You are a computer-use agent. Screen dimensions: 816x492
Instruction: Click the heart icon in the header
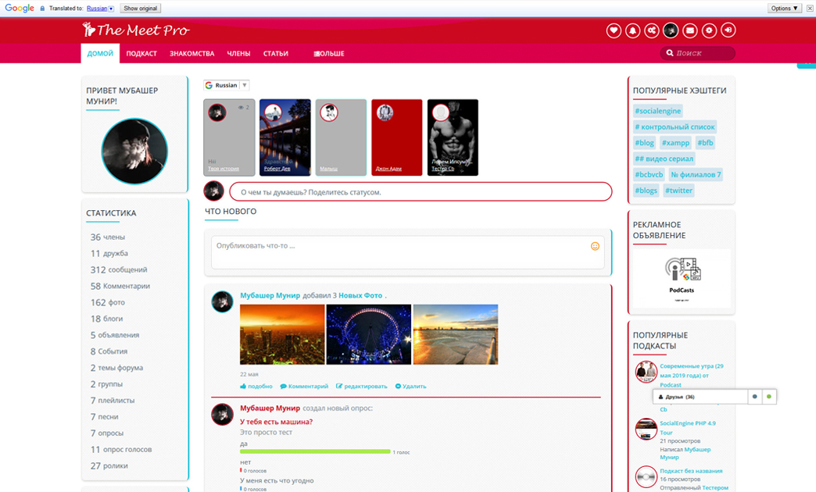(614, 30)
